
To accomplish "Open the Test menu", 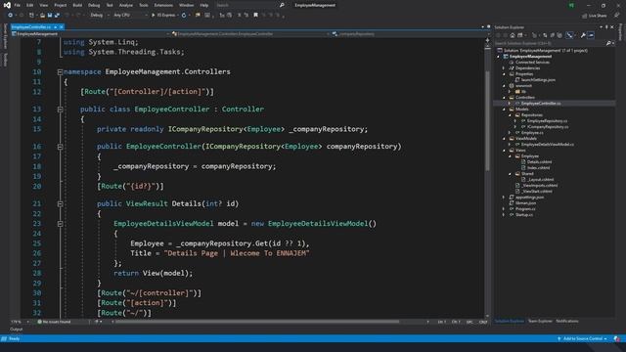I will 110,5.
